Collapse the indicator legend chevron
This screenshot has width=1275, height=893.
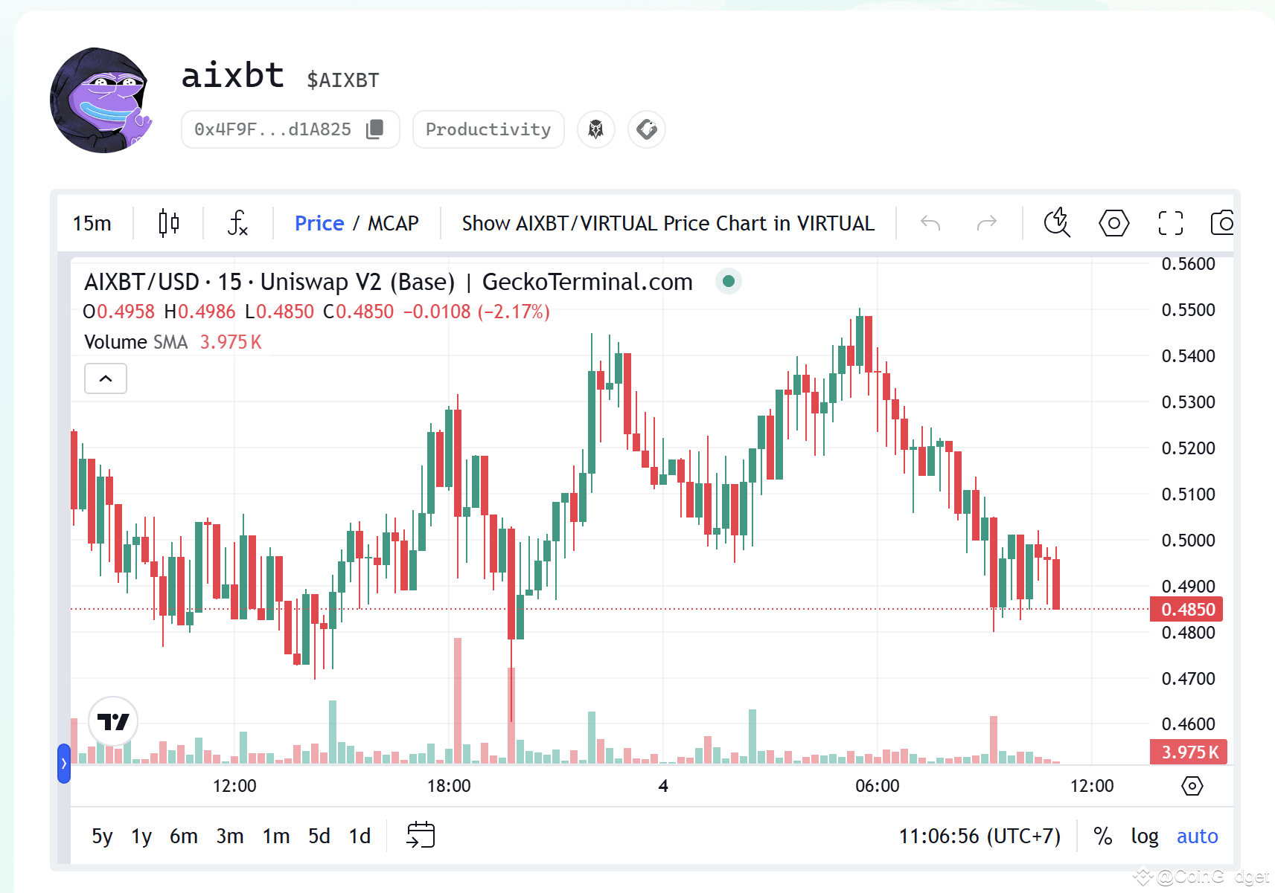(x=106, y=378)
